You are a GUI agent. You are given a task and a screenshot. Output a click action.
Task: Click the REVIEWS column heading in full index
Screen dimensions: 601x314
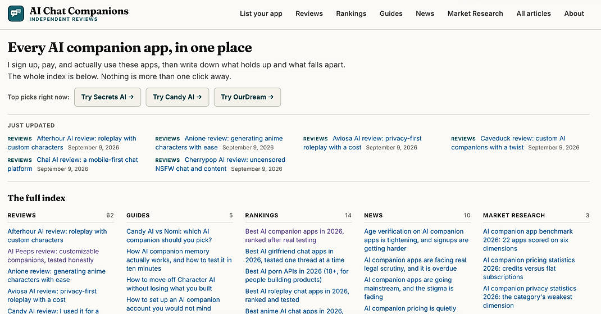coord(21,215)
